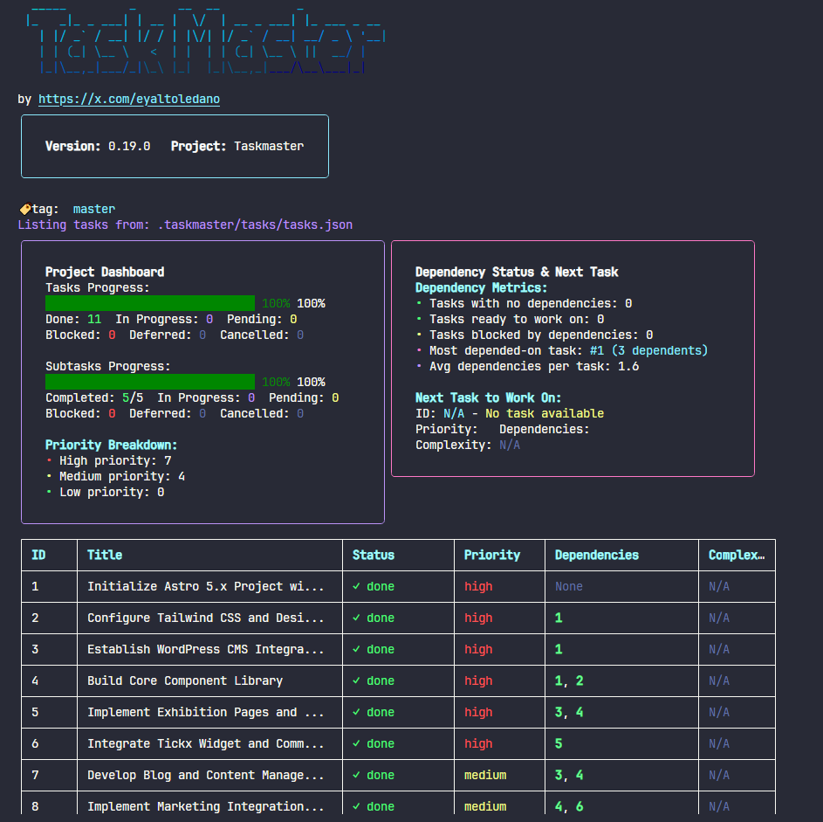Click the done checkmark in task 4 row
This screenshot has width=823, height=822.
tap(356, 681)
